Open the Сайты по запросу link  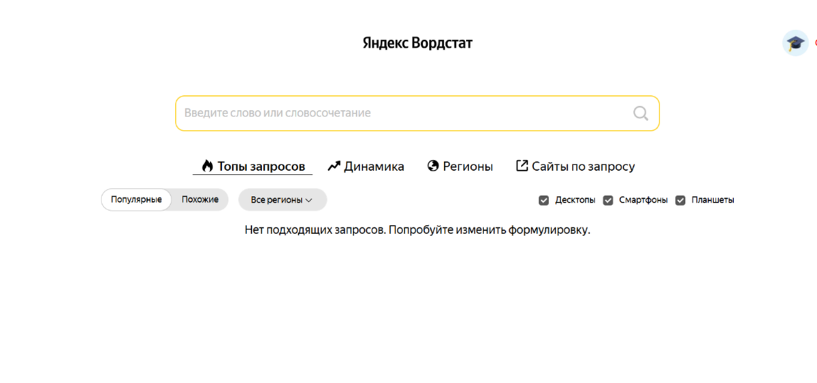[575, 166]
